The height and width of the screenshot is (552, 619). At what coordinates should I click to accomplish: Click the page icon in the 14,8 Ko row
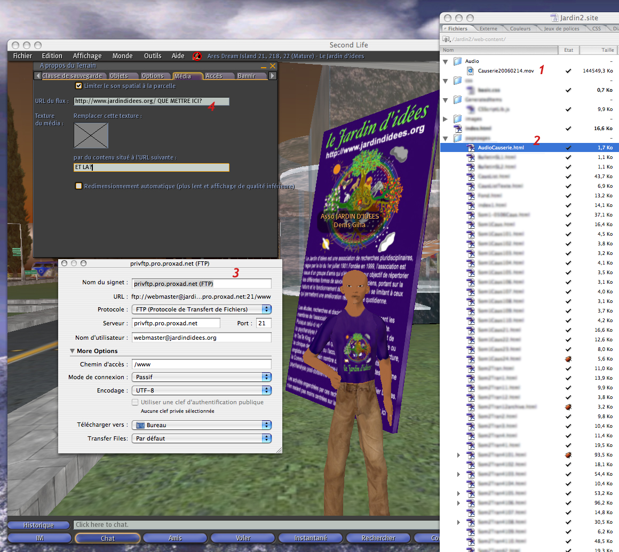point(471,513)
